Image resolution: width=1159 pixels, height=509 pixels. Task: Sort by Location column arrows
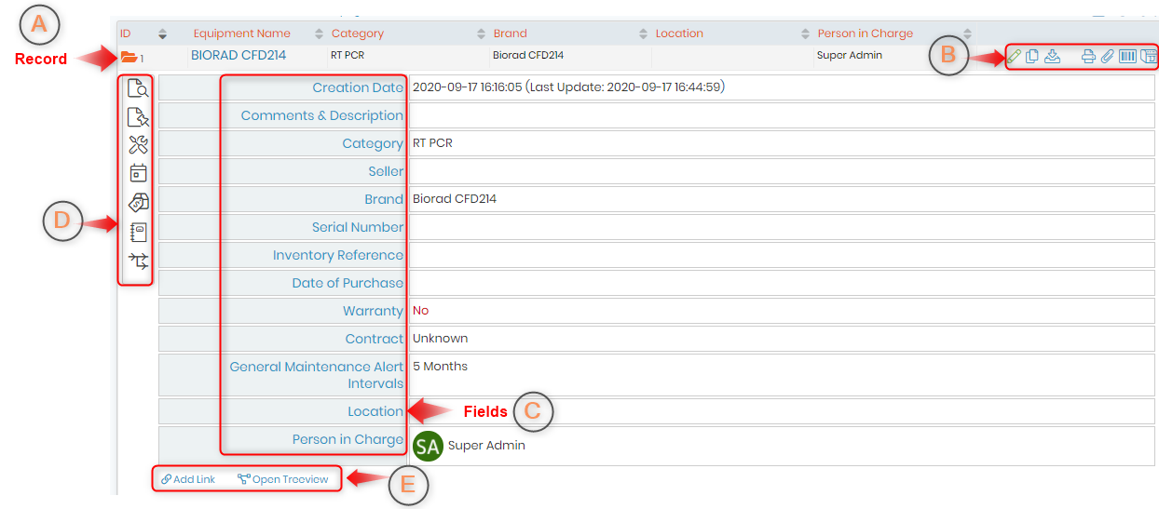point(806,33)
